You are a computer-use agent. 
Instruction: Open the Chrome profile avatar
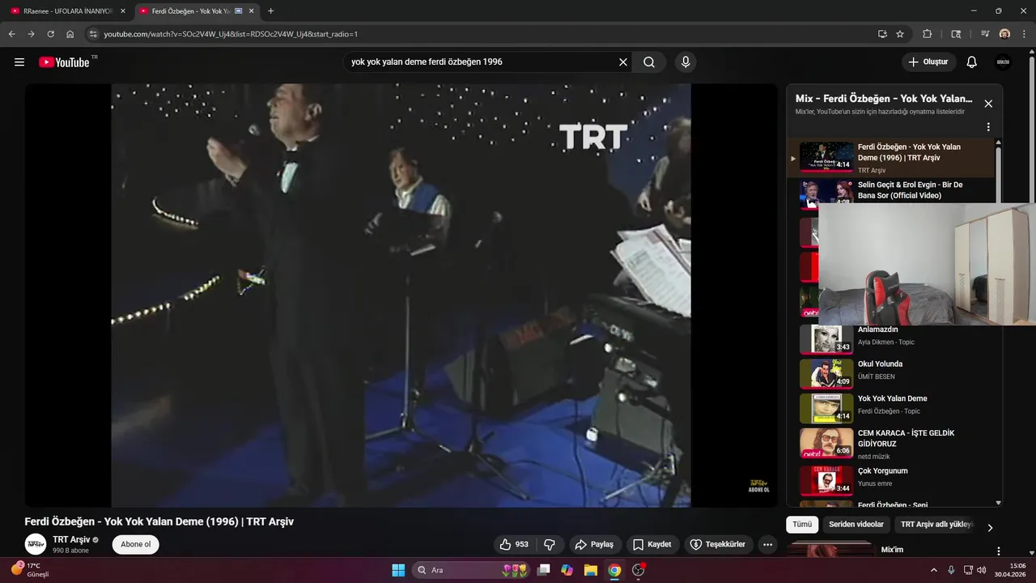pyautogui.click(x=1004, y=34)
